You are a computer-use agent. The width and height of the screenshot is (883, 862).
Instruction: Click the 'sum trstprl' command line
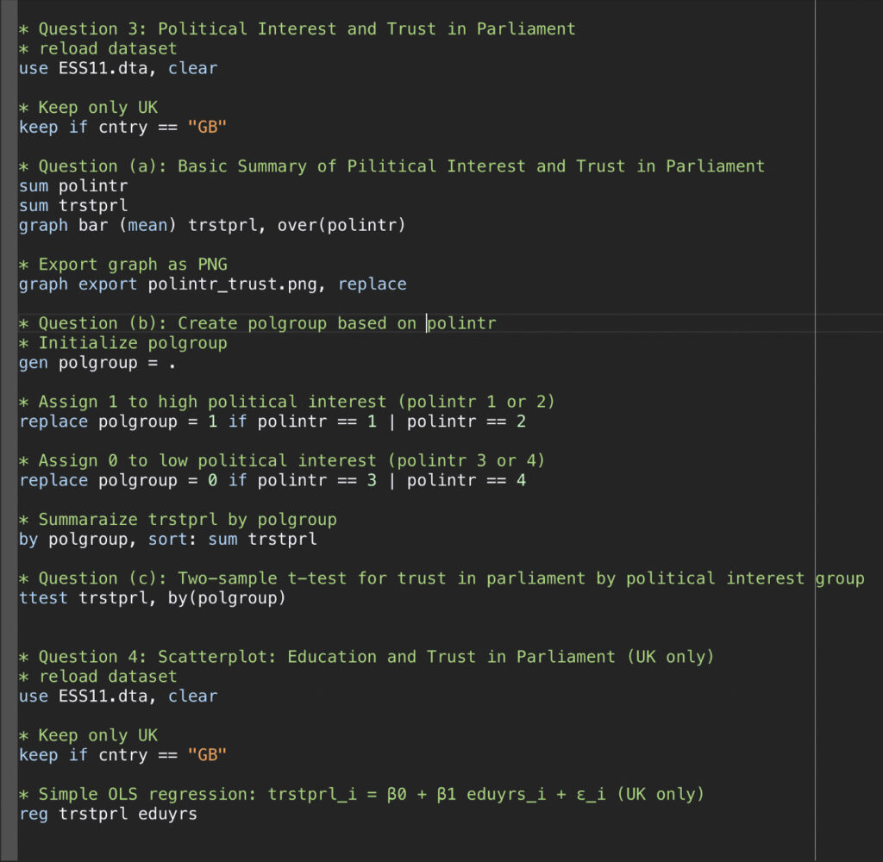click(73, 205)
